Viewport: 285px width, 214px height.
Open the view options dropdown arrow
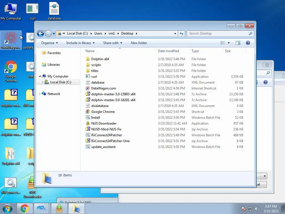point(229,43)
